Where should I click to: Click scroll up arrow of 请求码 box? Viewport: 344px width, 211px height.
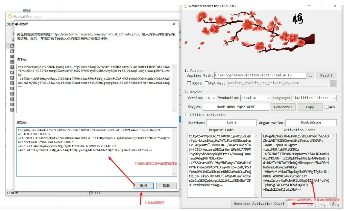coord(174,67)
